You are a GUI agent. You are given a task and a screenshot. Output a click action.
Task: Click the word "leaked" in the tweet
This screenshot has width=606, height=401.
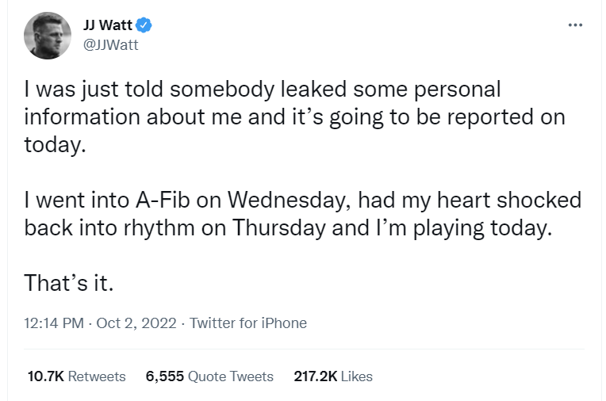tap(303, 90)
